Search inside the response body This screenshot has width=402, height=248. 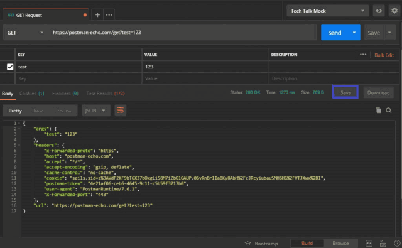[389, 111]
